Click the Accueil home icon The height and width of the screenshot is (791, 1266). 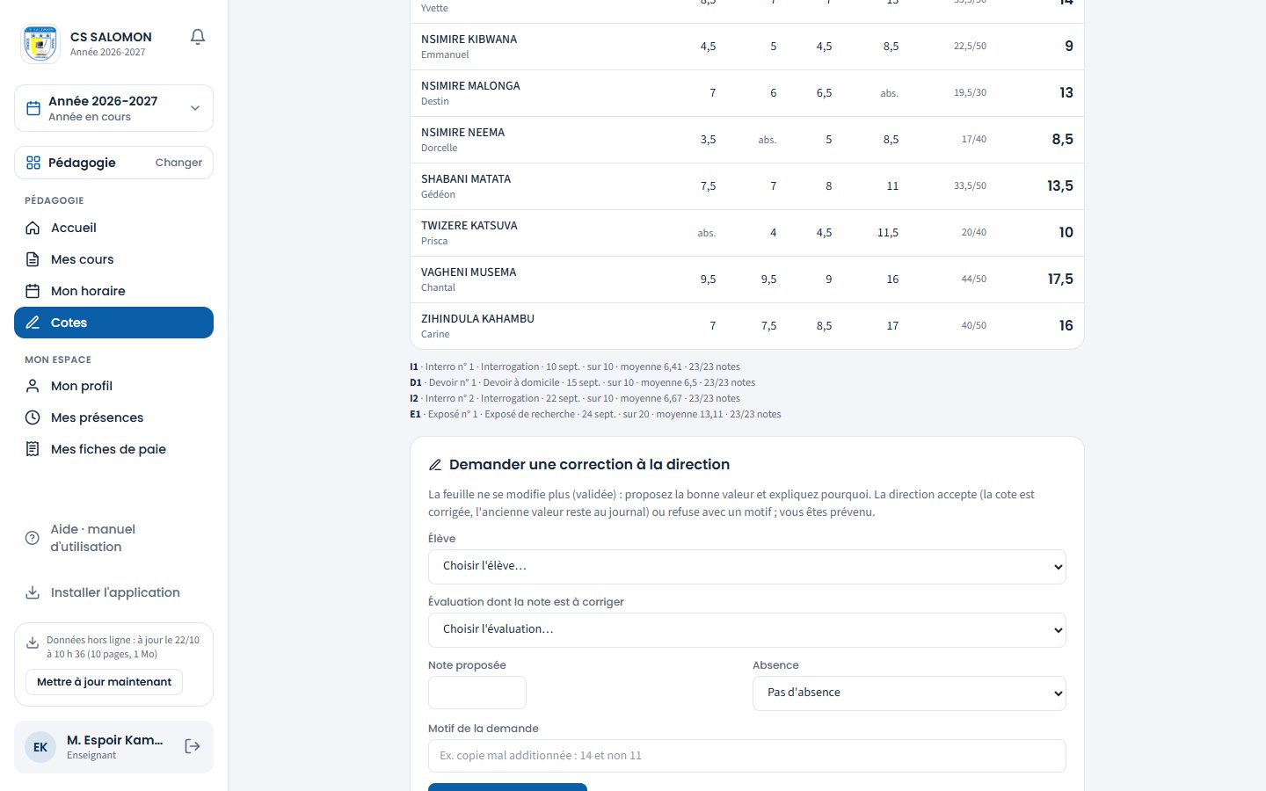[x=33, y=228]
